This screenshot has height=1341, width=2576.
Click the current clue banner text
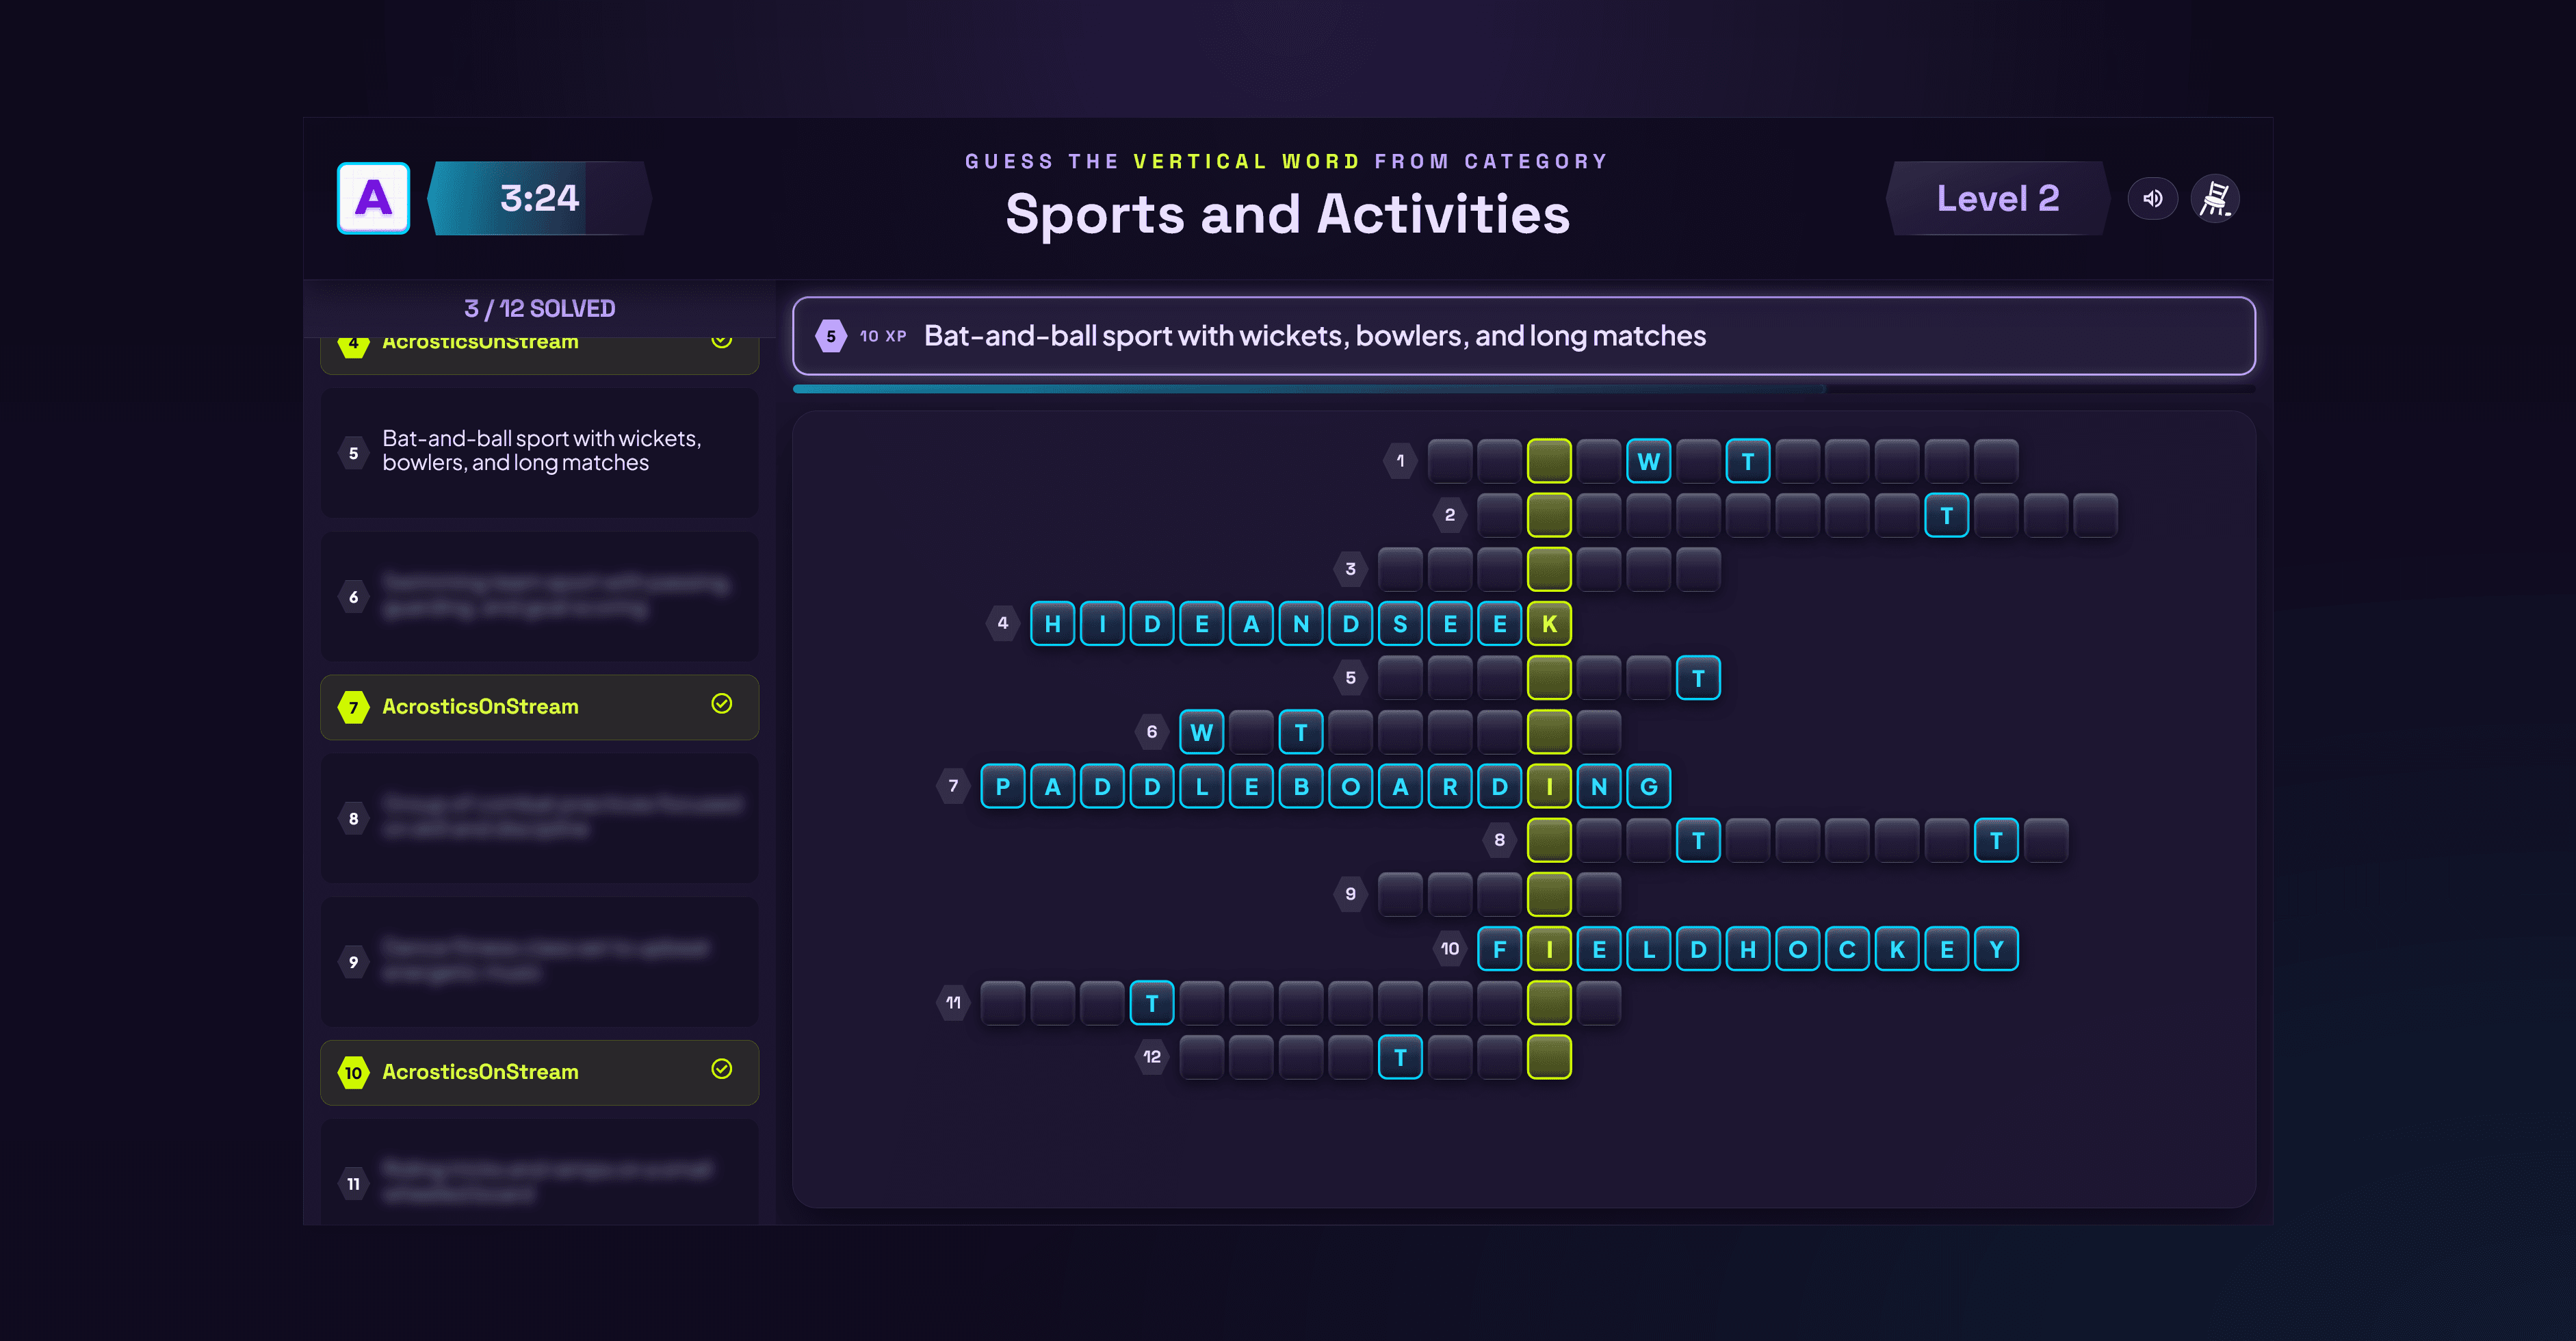1314,336
